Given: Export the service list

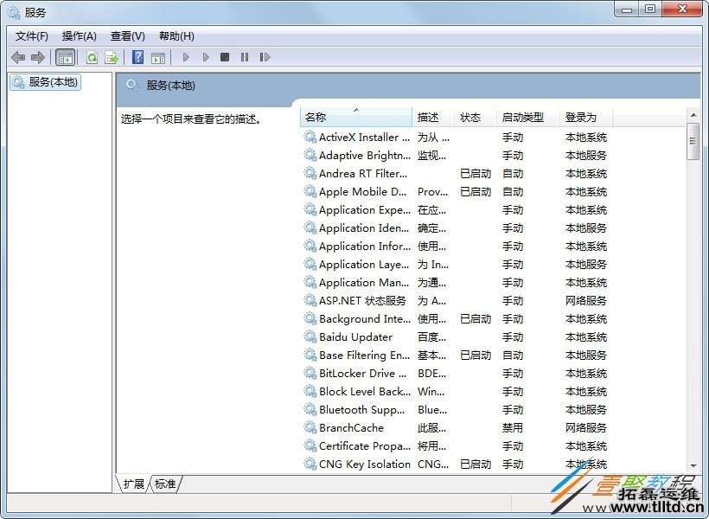Looking at the screenshot, I should click(112, 56).
